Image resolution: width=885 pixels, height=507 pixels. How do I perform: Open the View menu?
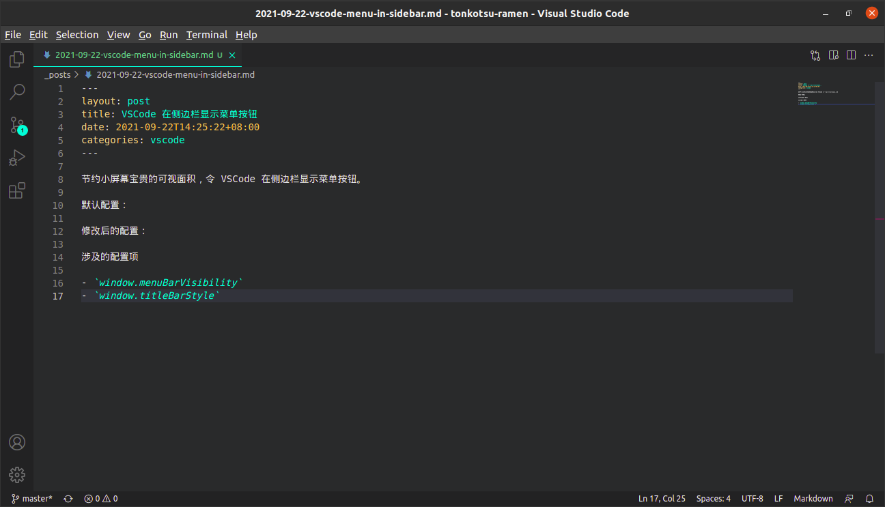[x=119, y=35]
